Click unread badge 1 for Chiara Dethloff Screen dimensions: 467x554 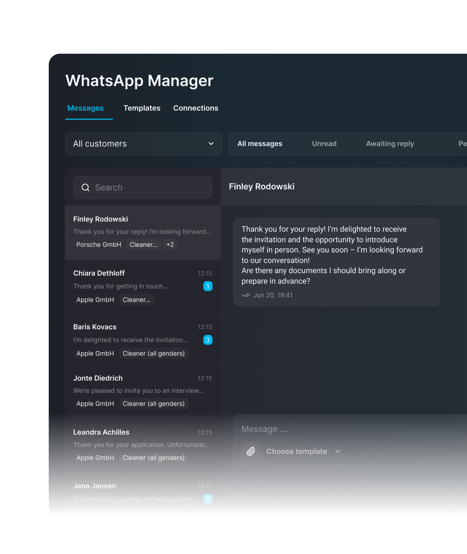tap(208, 286)
